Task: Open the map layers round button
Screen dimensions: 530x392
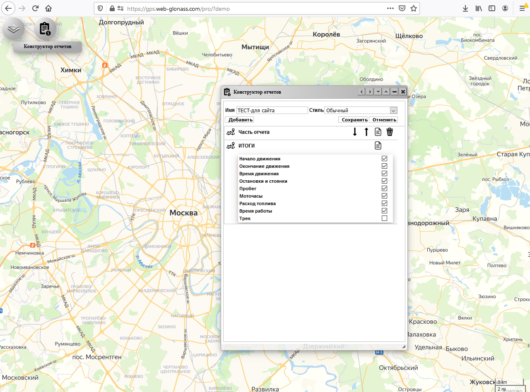Action: (x=14, y=29)
